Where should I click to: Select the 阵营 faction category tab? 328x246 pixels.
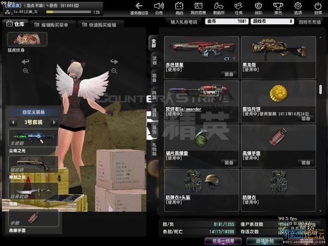click(154, 95)
